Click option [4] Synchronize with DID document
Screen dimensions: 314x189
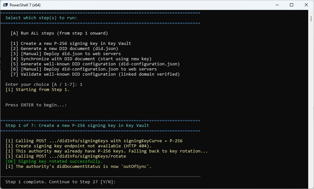click(81, 59)
